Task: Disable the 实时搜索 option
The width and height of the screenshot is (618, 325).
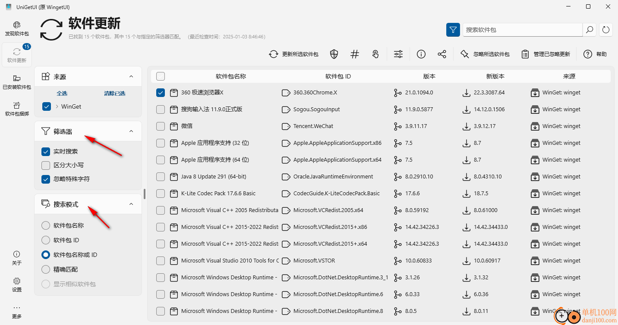Action: pos(46,152)
